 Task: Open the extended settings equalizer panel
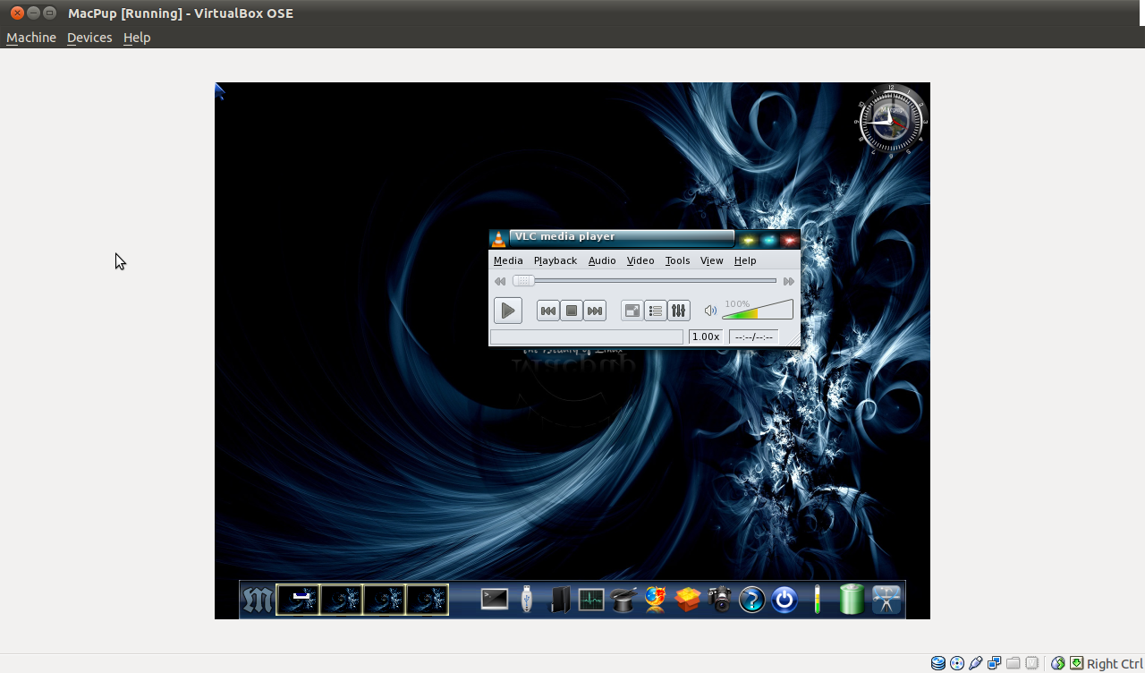pyautogui.click(x=678, y=311)
